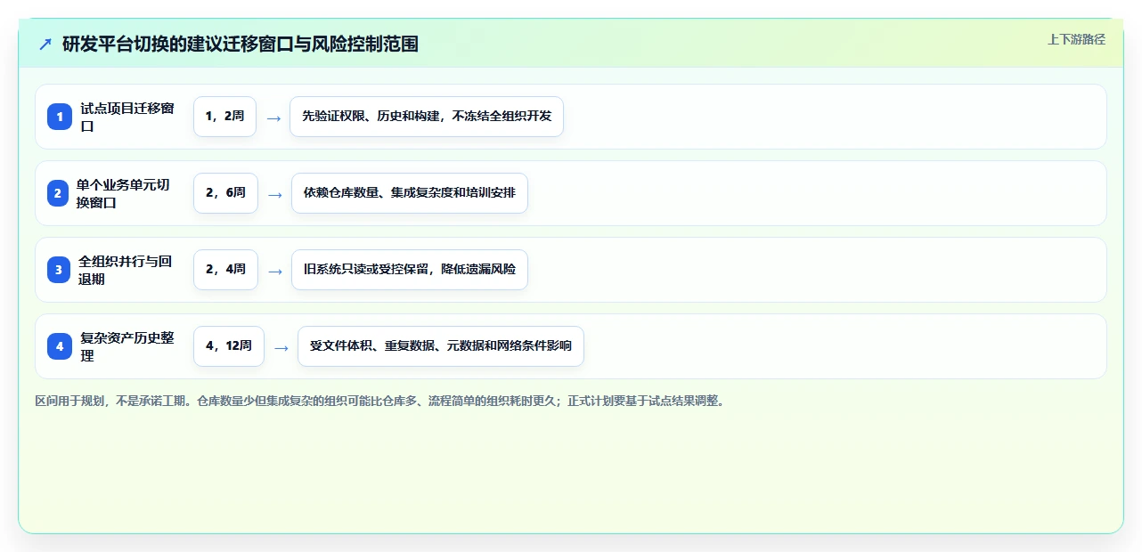
Task: Click the arrow after 1，2周
Action: [x=273, y=118]
